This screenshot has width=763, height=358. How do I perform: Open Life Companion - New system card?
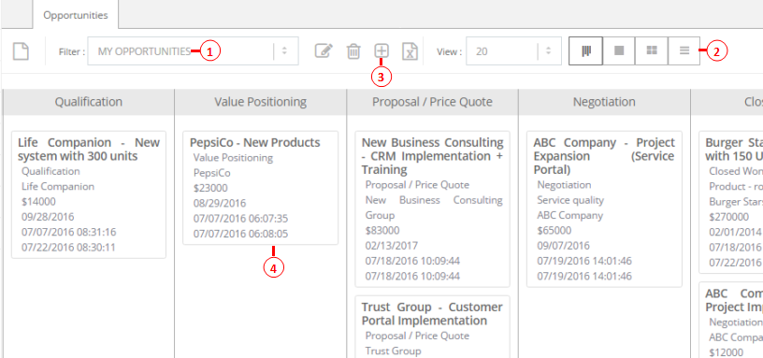[89, 194]
